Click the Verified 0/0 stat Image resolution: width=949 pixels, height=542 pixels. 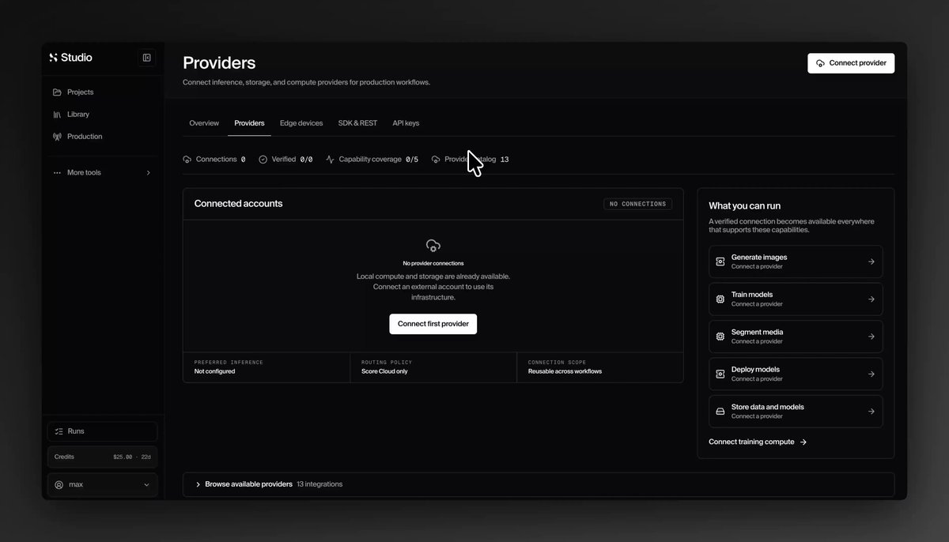click(285, 160)
